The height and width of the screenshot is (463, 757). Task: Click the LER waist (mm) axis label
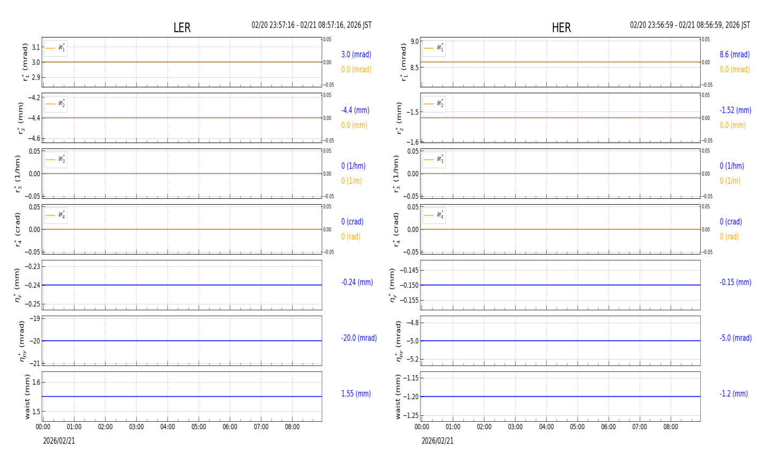pyautogui.click(x=27, y=397)
